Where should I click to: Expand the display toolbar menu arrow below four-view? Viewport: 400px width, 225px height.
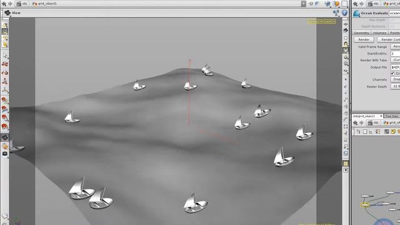pos(346,170)
